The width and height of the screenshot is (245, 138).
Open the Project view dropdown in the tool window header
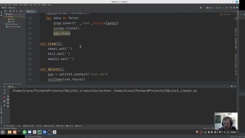point(5,11)
